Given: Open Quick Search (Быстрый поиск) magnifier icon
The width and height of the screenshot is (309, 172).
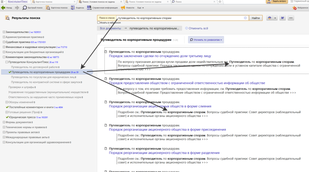Looking at the screenshot, I should (25, 8).
